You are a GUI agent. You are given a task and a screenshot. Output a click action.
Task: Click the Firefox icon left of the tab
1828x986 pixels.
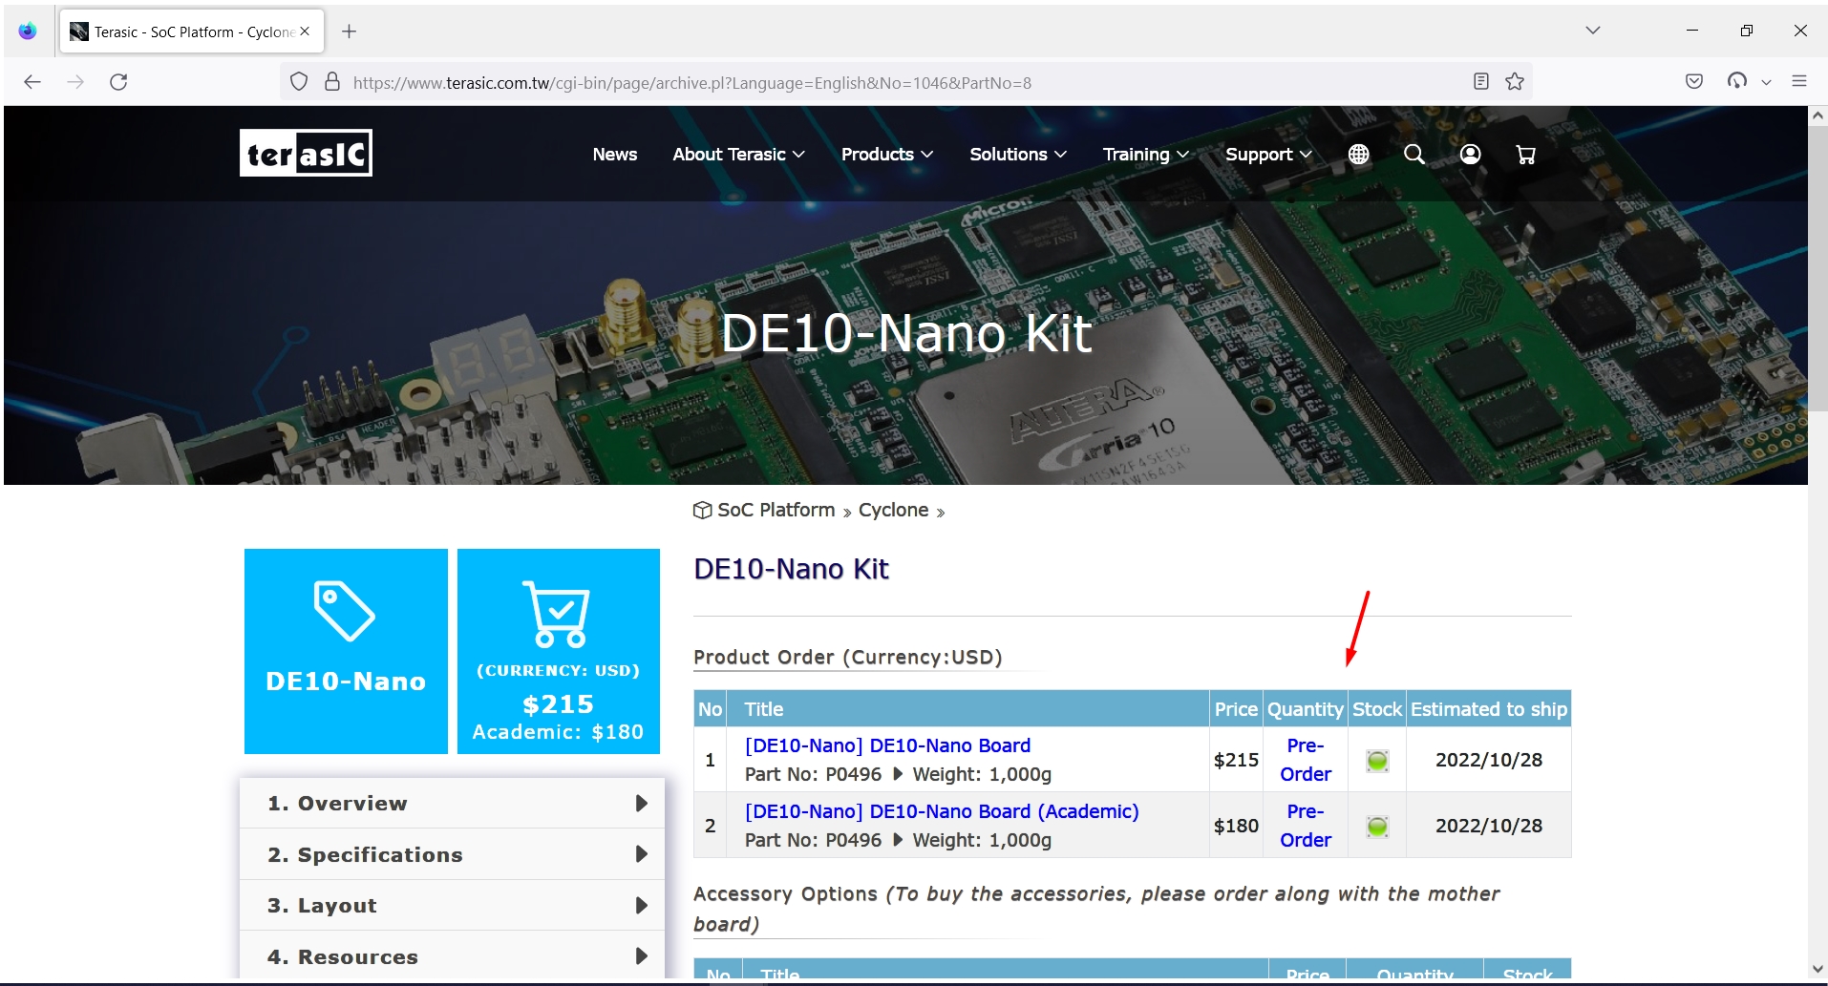click(28, 31)
